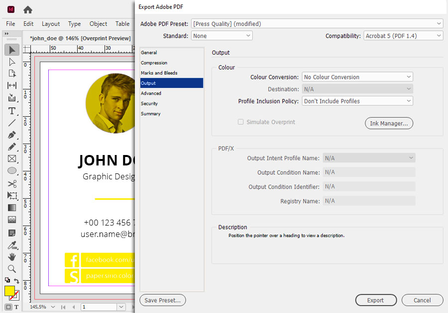Select the Hand tool

click(12, 257)
